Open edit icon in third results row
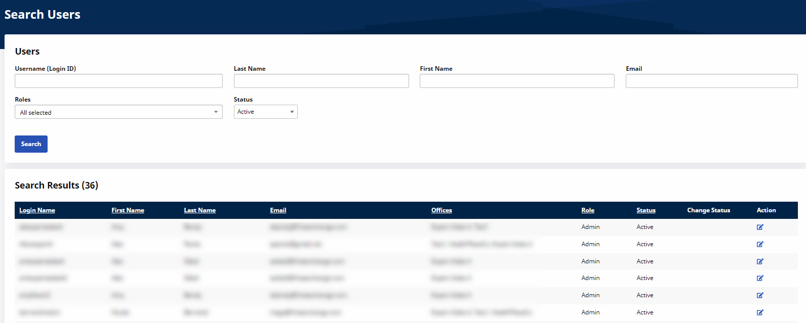 coord(760,261)
